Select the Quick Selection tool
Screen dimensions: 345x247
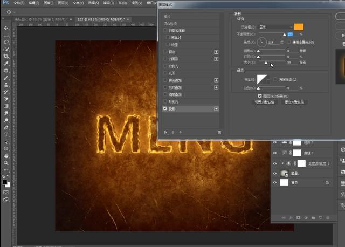6,49
